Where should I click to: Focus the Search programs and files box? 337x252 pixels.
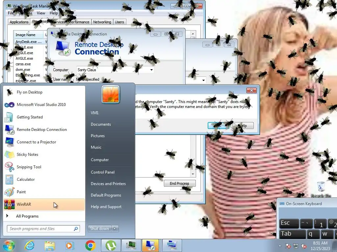tap(43, 229)
